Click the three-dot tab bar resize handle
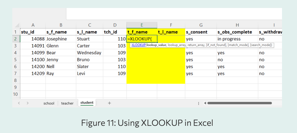This screenshot has height=133, width=297. (198, 103)
